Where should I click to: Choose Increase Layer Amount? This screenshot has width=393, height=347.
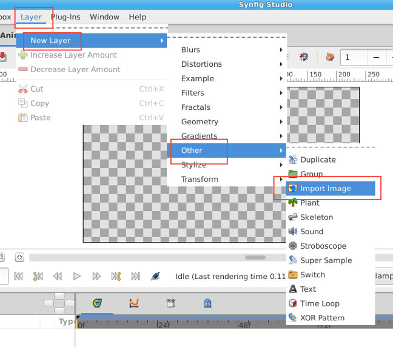[x=92, y=55]
